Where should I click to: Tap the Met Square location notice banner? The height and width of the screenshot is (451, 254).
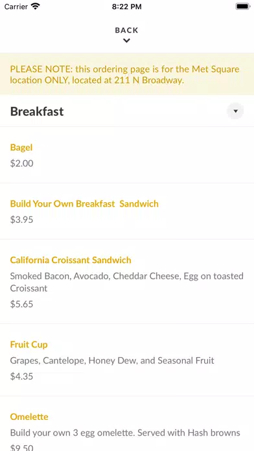(x=127, y=74)
